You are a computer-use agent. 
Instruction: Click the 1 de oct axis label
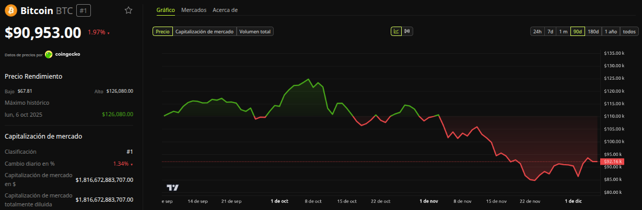[x=279, y=201]
